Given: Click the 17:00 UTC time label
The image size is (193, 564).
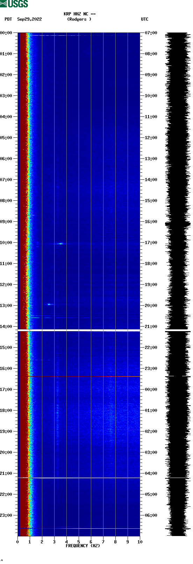Looking at the screenshot, I should pyautogui.click(x=151, y=242).
